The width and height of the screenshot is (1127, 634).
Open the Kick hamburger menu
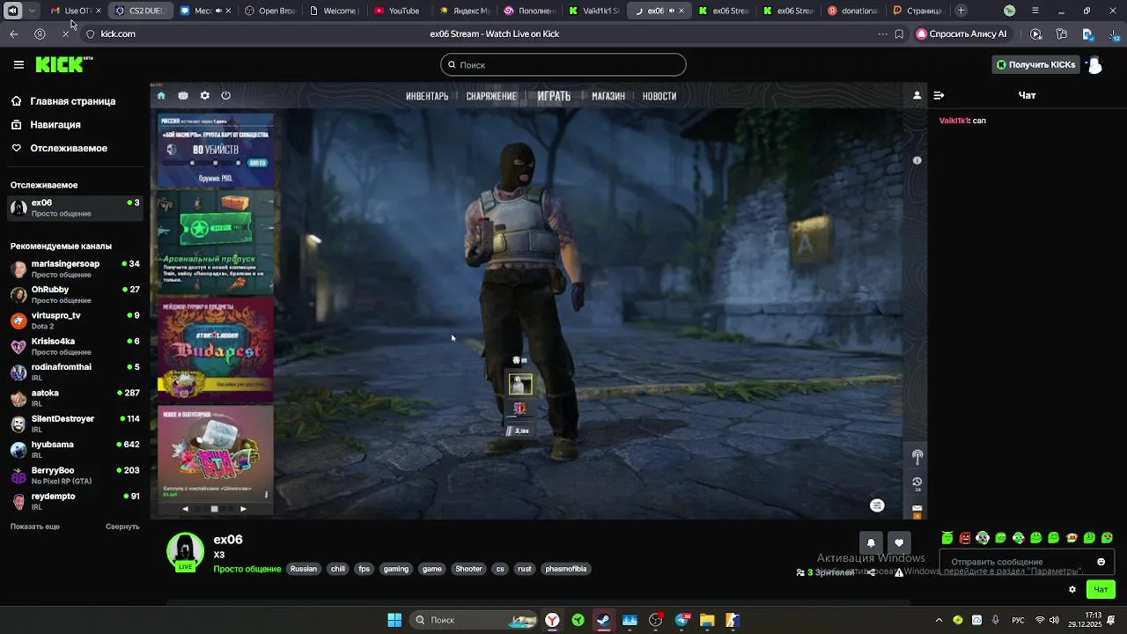pos(18,64)
